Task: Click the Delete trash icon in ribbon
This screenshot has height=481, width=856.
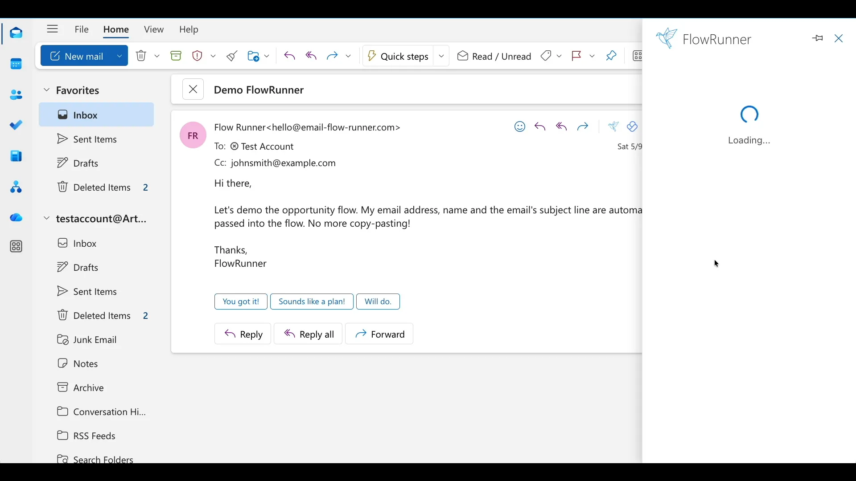Action: click(x=142, y=56)
